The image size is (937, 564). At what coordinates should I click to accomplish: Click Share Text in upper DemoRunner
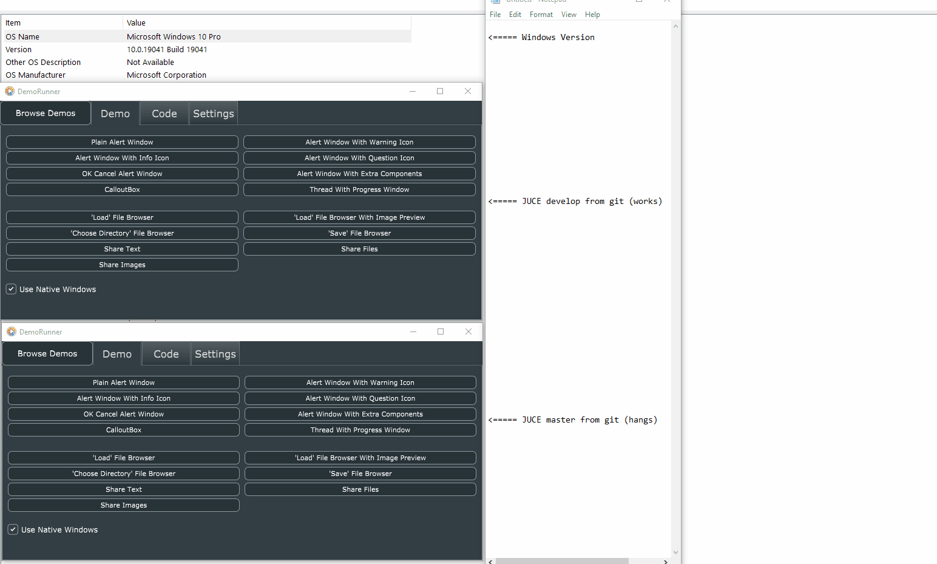122,249
